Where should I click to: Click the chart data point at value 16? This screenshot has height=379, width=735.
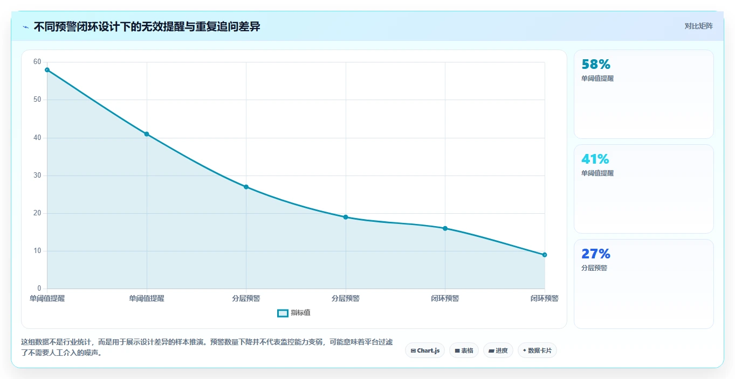tap(445, 228)
